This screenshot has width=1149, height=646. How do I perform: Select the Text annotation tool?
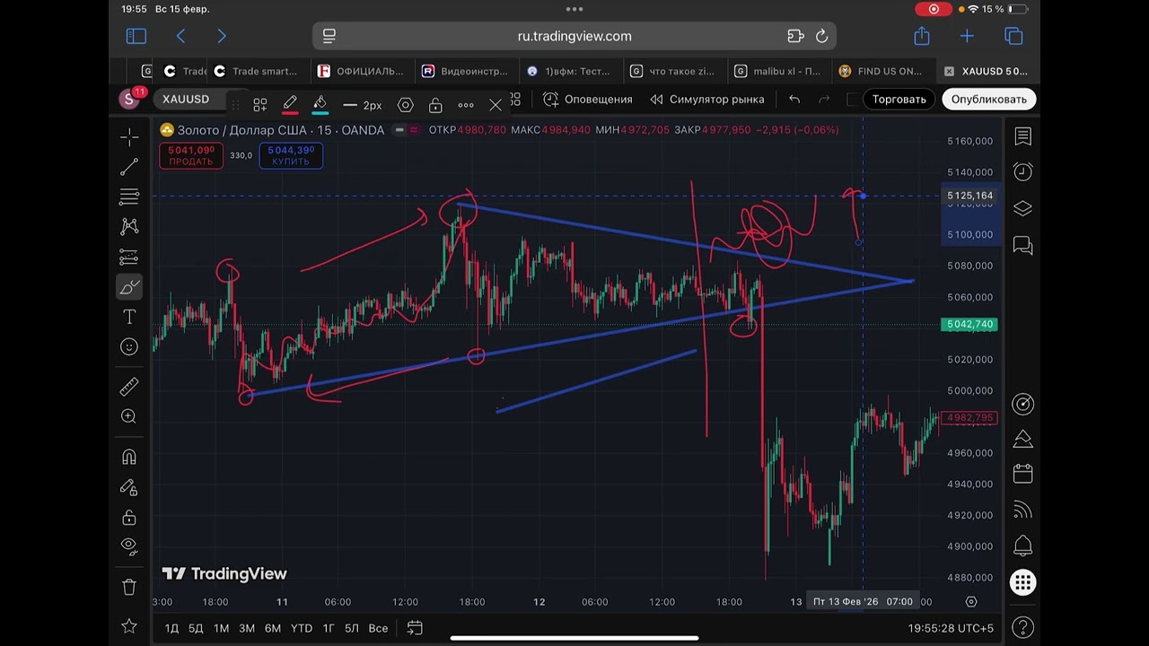[x=129, y=317]
